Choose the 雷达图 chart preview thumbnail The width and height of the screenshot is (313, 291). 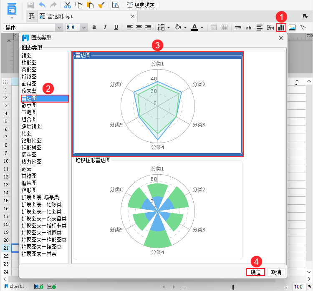[x=158, y=104]
